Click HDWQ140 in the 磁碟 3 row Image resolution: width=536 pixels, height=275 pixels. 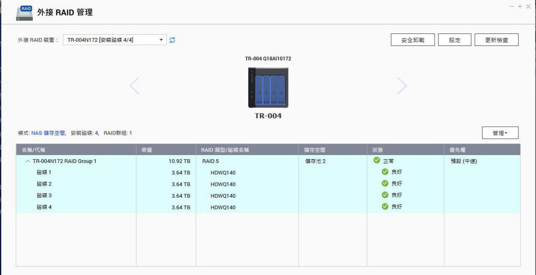pyautogui.click(x=223, y=196)
